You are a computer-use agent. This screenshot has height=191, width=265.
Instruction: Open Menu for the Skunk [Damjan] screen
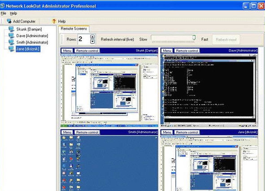[x=67, y=51]
